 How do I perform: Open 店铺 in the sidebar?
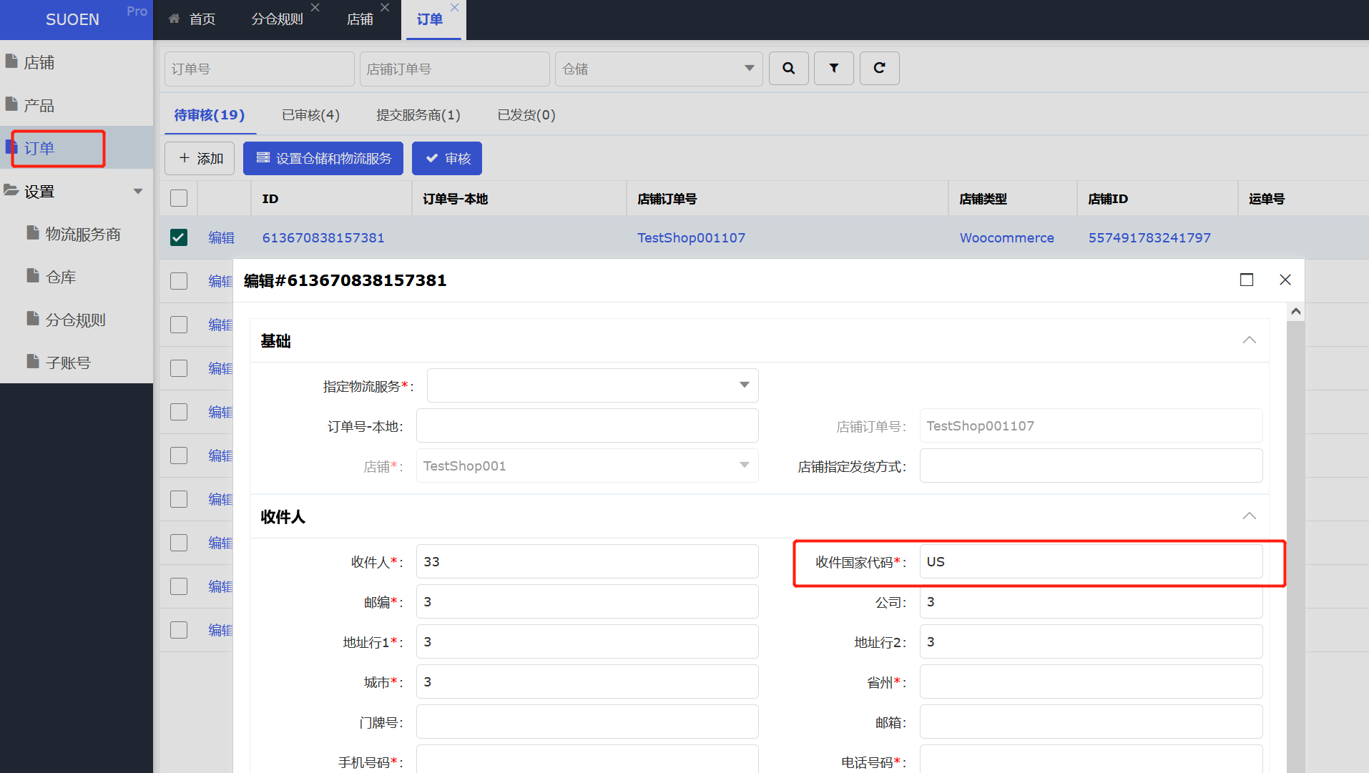pyautogui.click(x=77, y=62)
